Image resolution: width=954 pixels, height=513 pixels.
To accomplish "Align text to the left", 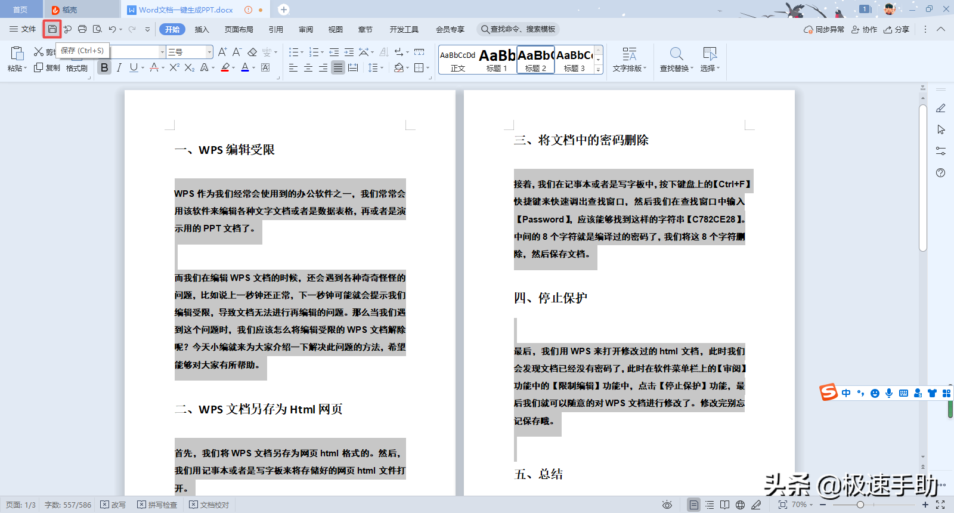I will (x=293, y=68).
